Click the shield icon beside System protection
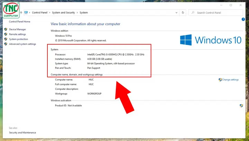This screenshot has height=141, width=249. pyautogui.click(x=6, y=39)
